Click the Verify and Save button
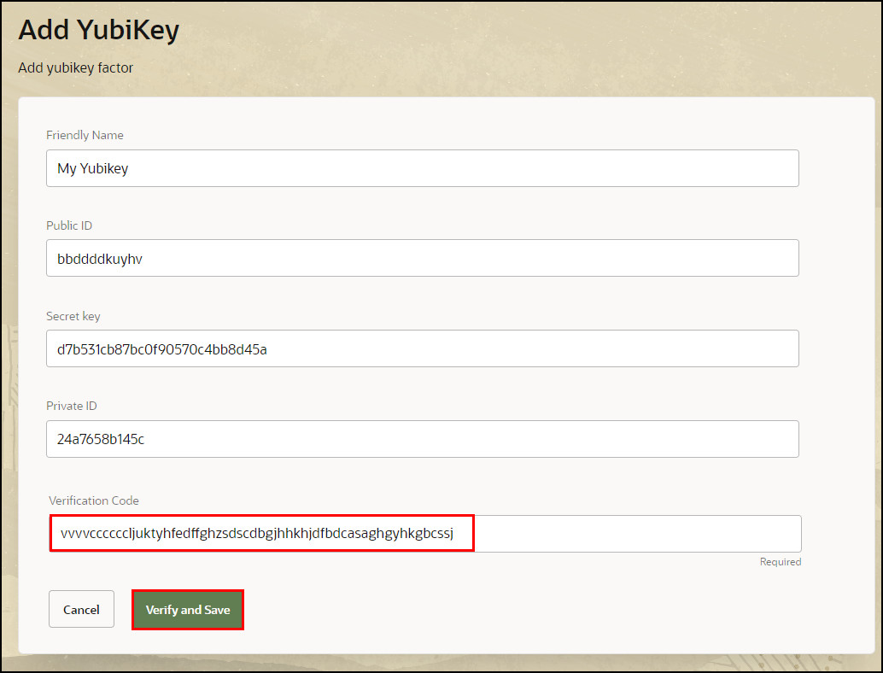The image size is (883, 673). pos(188,609)
